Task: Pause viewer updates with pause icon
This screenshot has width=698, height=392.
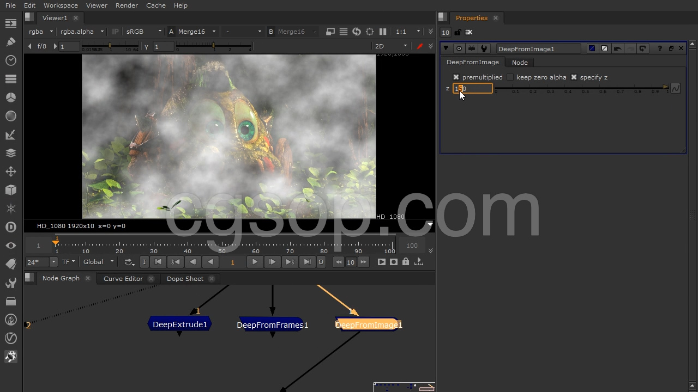Action: [383, 32]
